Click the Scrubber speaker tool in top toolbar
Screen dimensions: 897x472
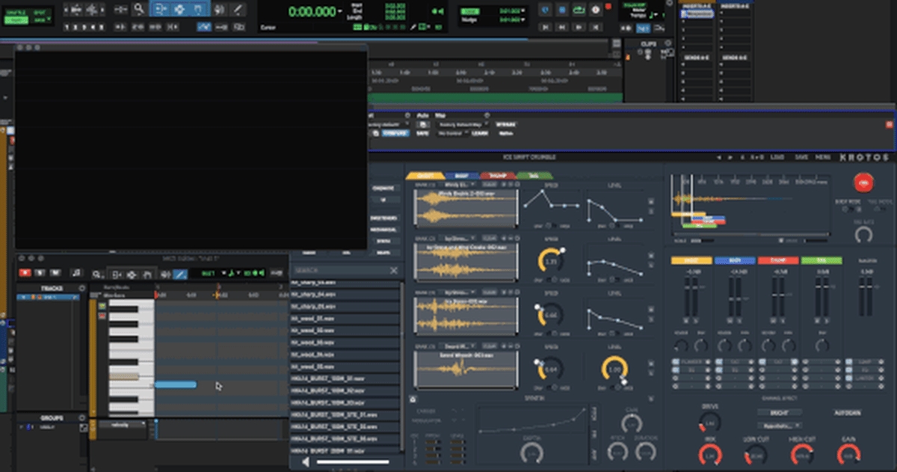[x=218, y=10]
